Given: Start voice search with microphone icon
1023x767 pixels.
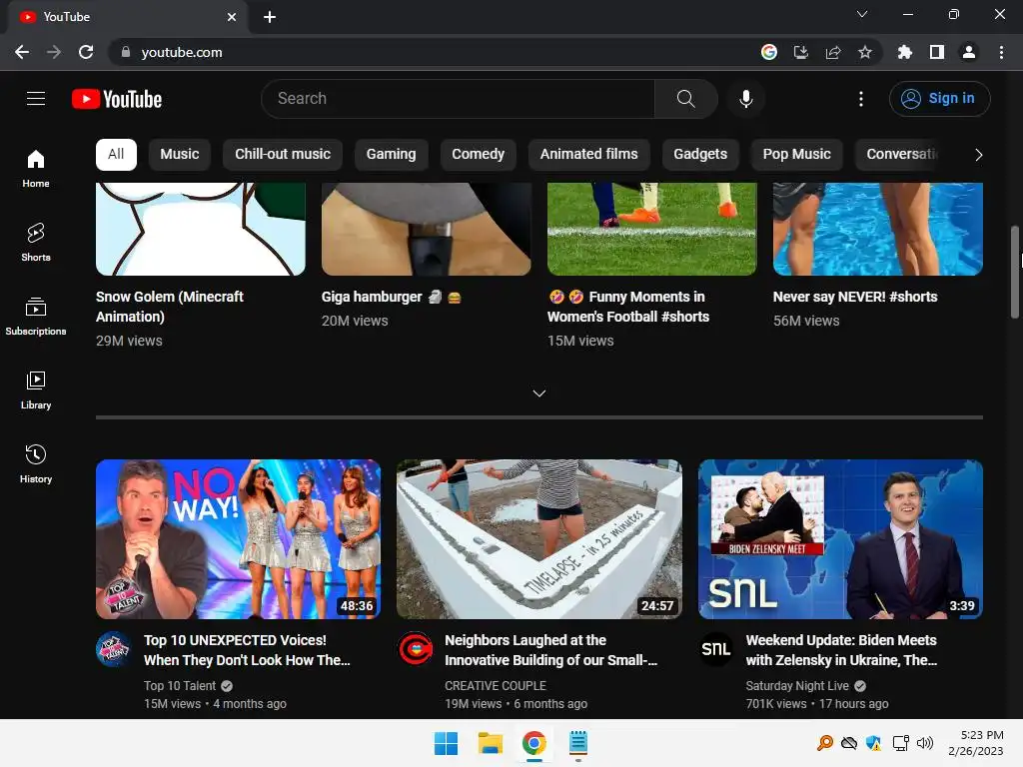Looking at the screenshot, I should [745, 99].
